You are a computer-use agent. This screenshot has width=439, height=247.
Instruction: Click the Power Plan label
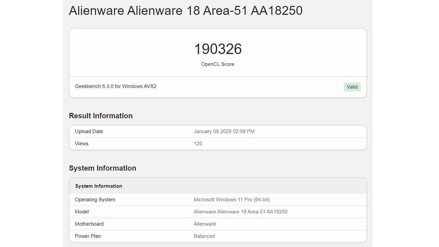(x=88, y=236)
